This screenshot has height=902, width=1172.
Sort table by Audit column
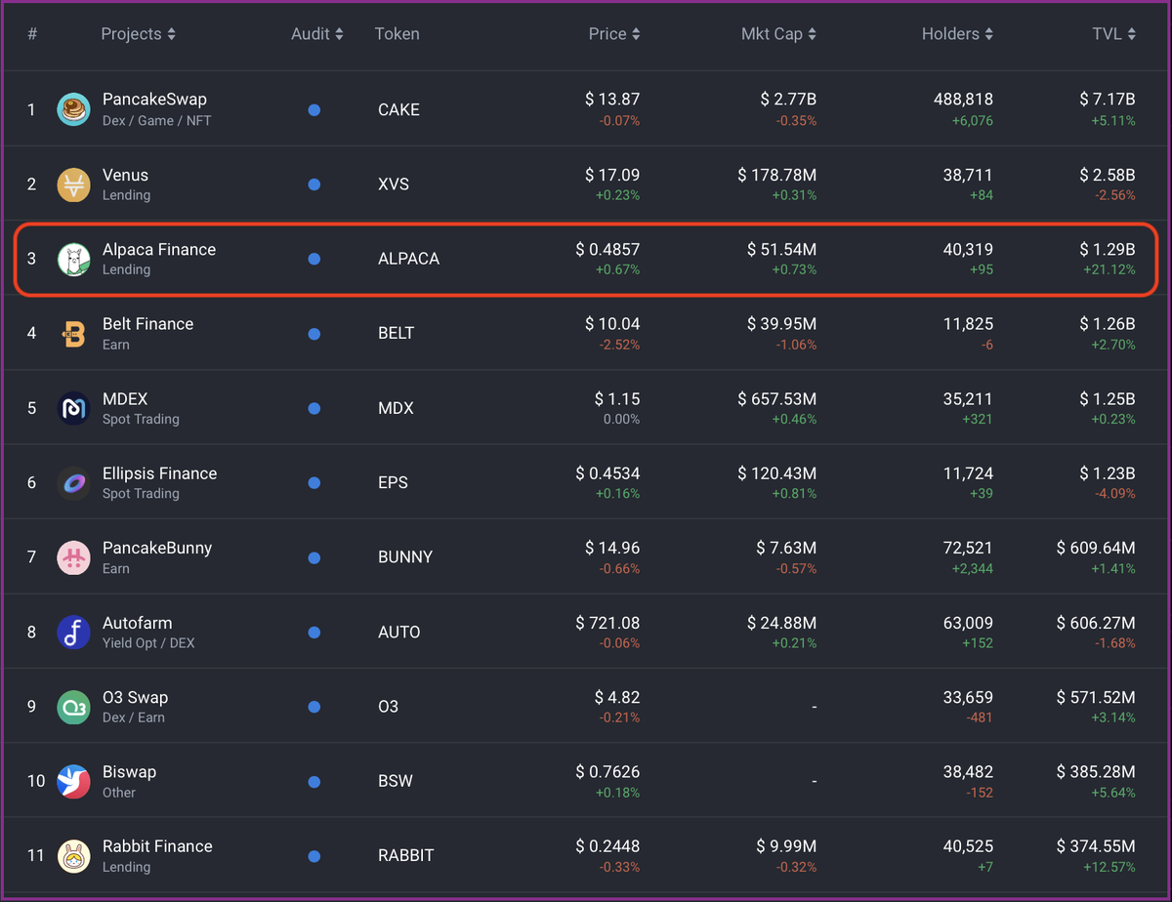317,34
